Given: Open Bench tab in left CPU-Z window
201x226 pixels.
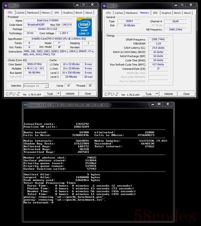Looking at the screenshot, I should [79, 13].
